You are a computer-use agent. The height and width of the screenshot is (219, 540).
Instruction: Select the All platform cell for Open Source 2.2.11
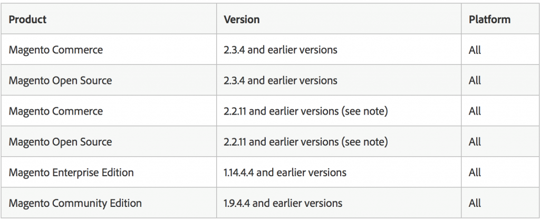tap(500, 141)
